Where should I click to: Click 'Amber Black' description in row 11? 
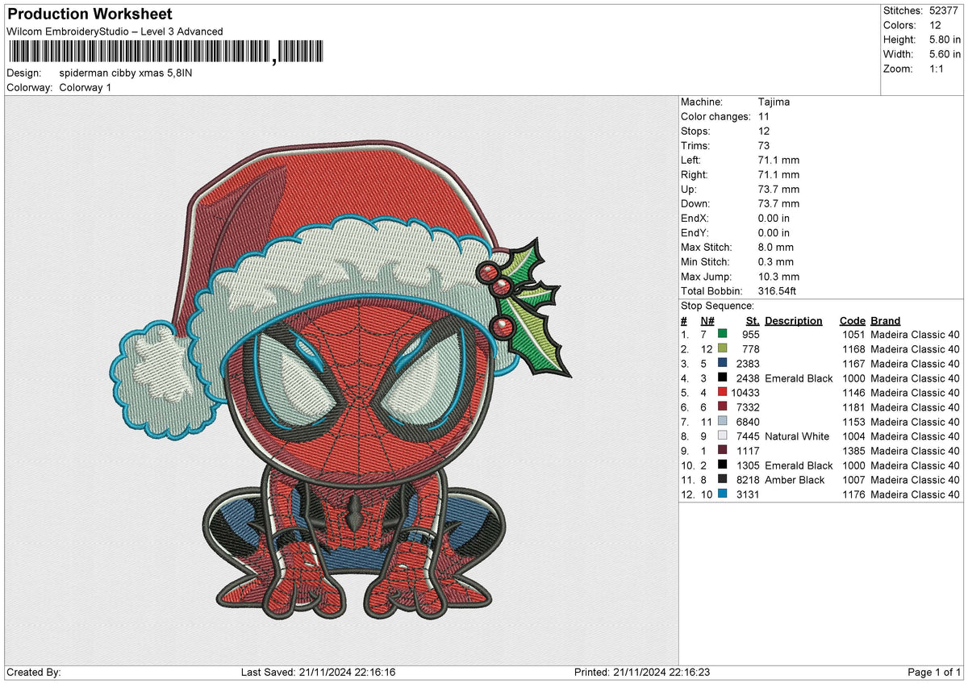795,480
